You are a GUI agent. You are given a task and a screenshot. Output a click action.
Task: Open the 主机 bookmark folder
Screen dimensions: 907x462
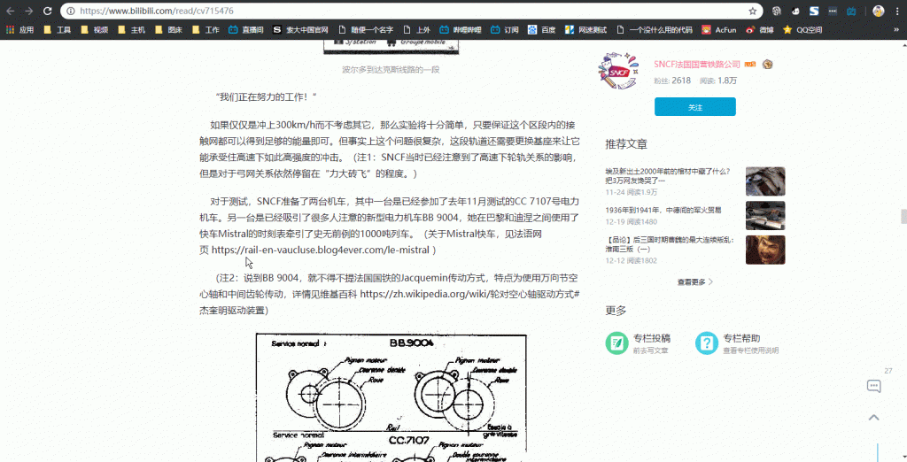coord(131,29)
